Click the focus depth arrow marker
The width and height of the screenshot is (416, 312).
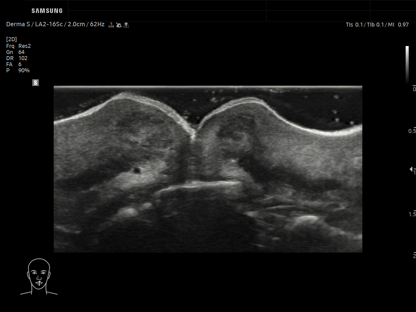pos(411,169)
